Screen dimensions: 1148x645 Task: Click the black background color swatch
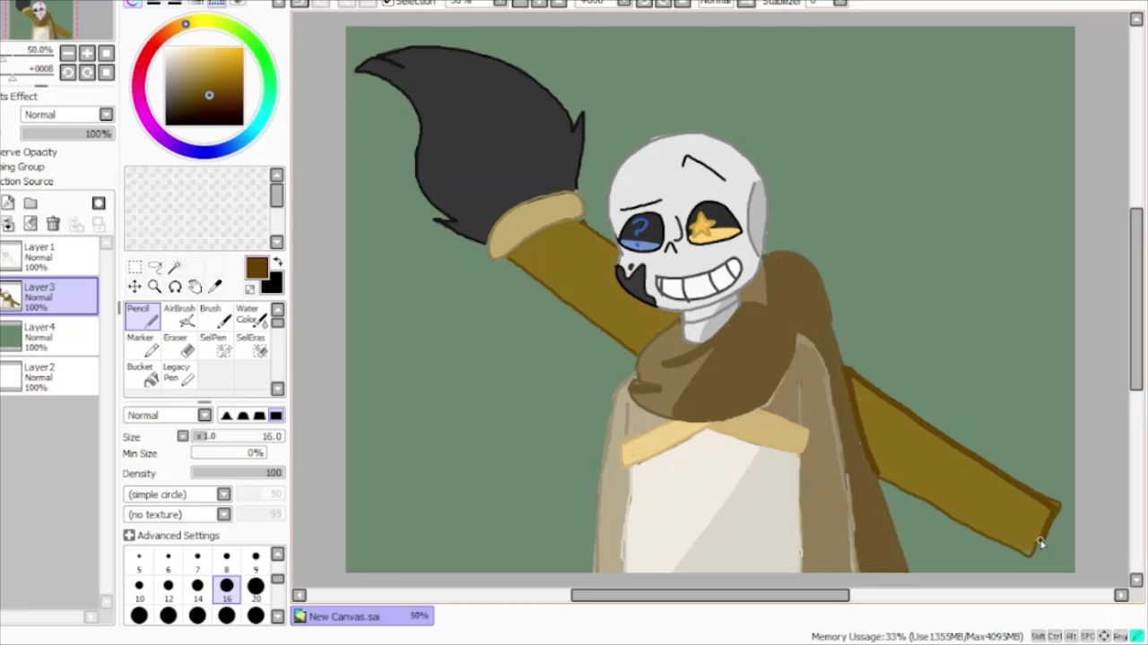pyautogui.click(x=274, y=284)
